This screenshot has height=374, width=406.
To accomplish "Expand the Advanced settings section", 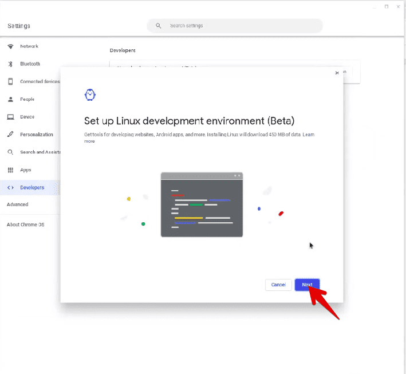I will point(18,204).
